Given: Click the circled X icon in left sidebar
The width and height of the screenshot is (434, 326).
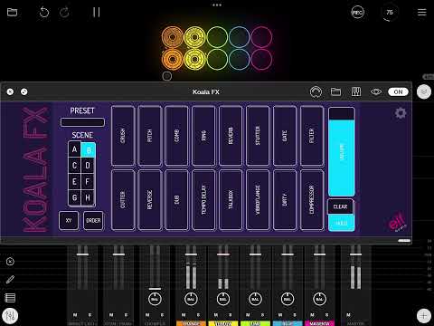Looking at the screenshot, I should 10,262.
